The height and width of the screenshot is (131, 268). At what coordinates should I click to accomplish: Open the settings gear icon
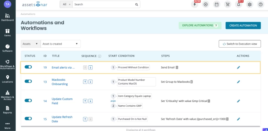pos(249,4)
